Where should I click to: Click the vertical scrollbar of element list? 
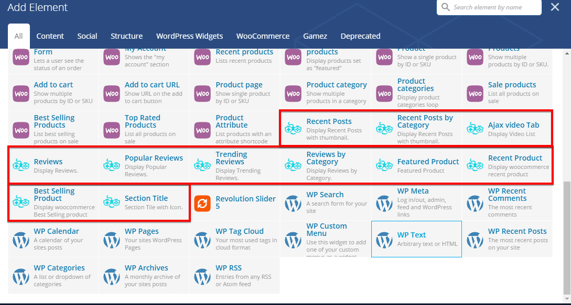point(567,235)
